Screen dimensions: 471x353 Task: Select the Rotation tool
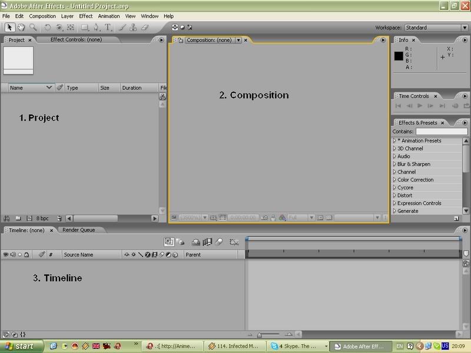(x=48, y=28)
